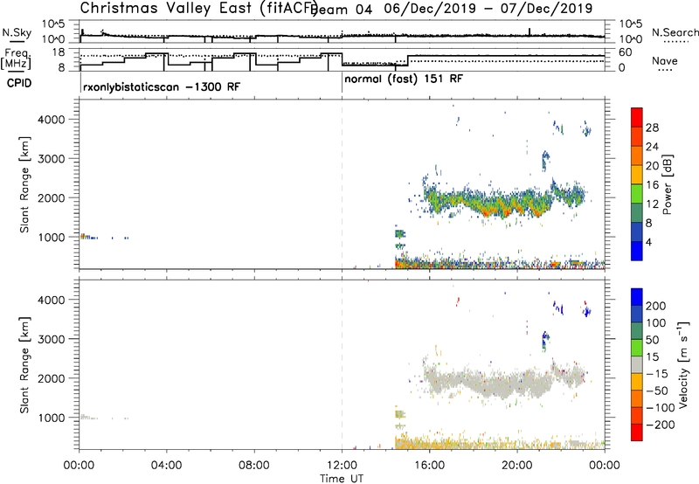Click the '200' value on the Velocity colorbar
The width and height of the screenshot is (699, 484).
[656, 306]
